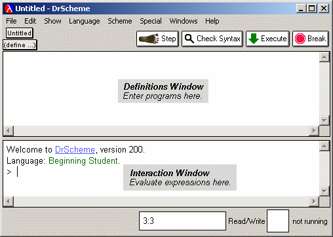Click the 3:3 cursor position field
This screenshot has height=237, width=333.
click(x=182, y=221)
